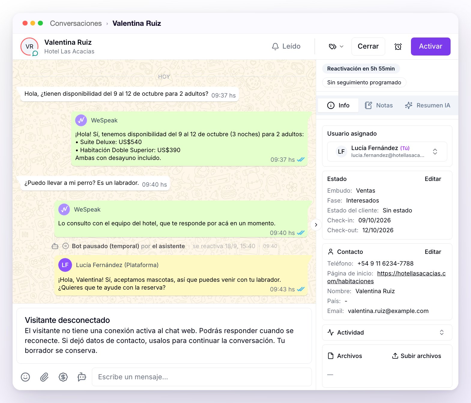Expand the Actividad section

click(x=387, y=332)
